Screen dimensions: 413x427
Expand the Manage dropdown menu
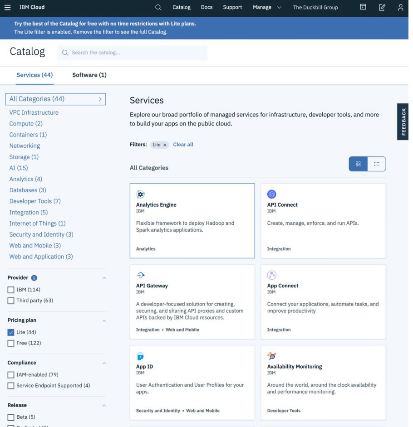(x=266, y=7)
